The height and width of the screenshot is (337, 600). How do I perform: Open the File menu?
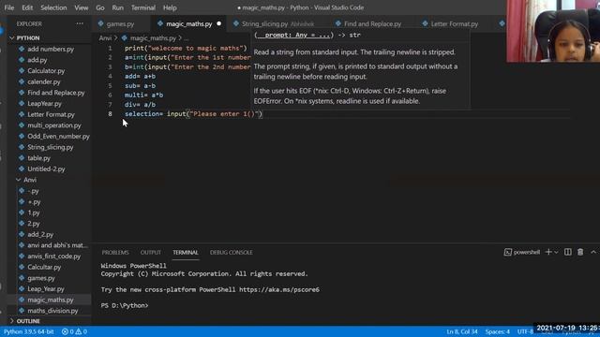click(x=9, y=7)
